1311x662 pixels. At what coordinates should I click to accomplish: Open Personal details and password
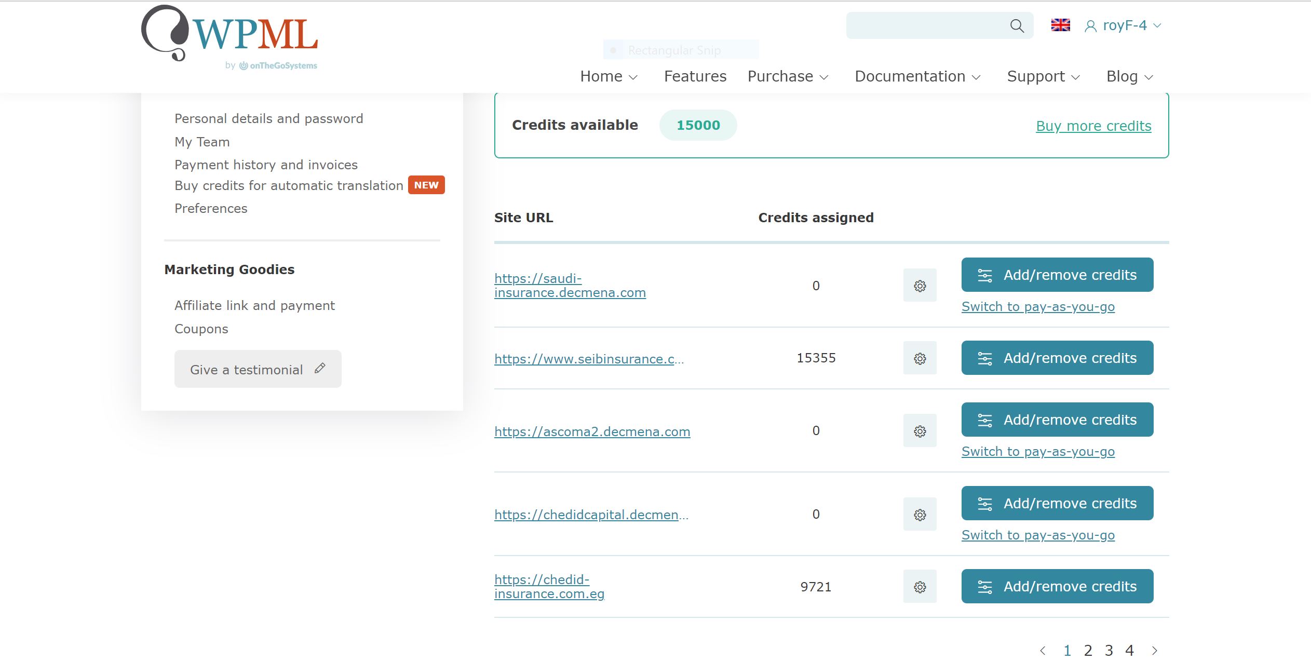(268, 118)
